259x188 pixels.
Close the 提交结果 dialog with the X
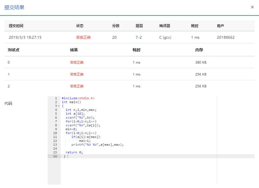pyautogui.click(x=252, y=7)
